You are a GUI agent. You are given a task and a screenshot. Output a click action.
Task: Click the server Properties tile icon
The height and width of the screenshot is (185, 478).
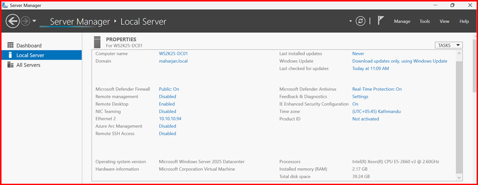pyautogui.click(x=97, y=42)
